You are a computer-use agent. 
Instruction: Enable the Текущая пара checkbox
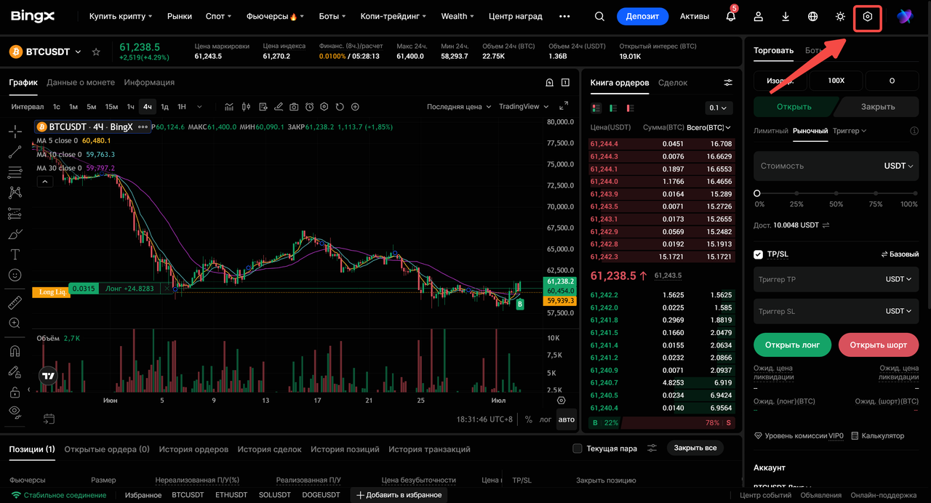[x=578, y=448]
